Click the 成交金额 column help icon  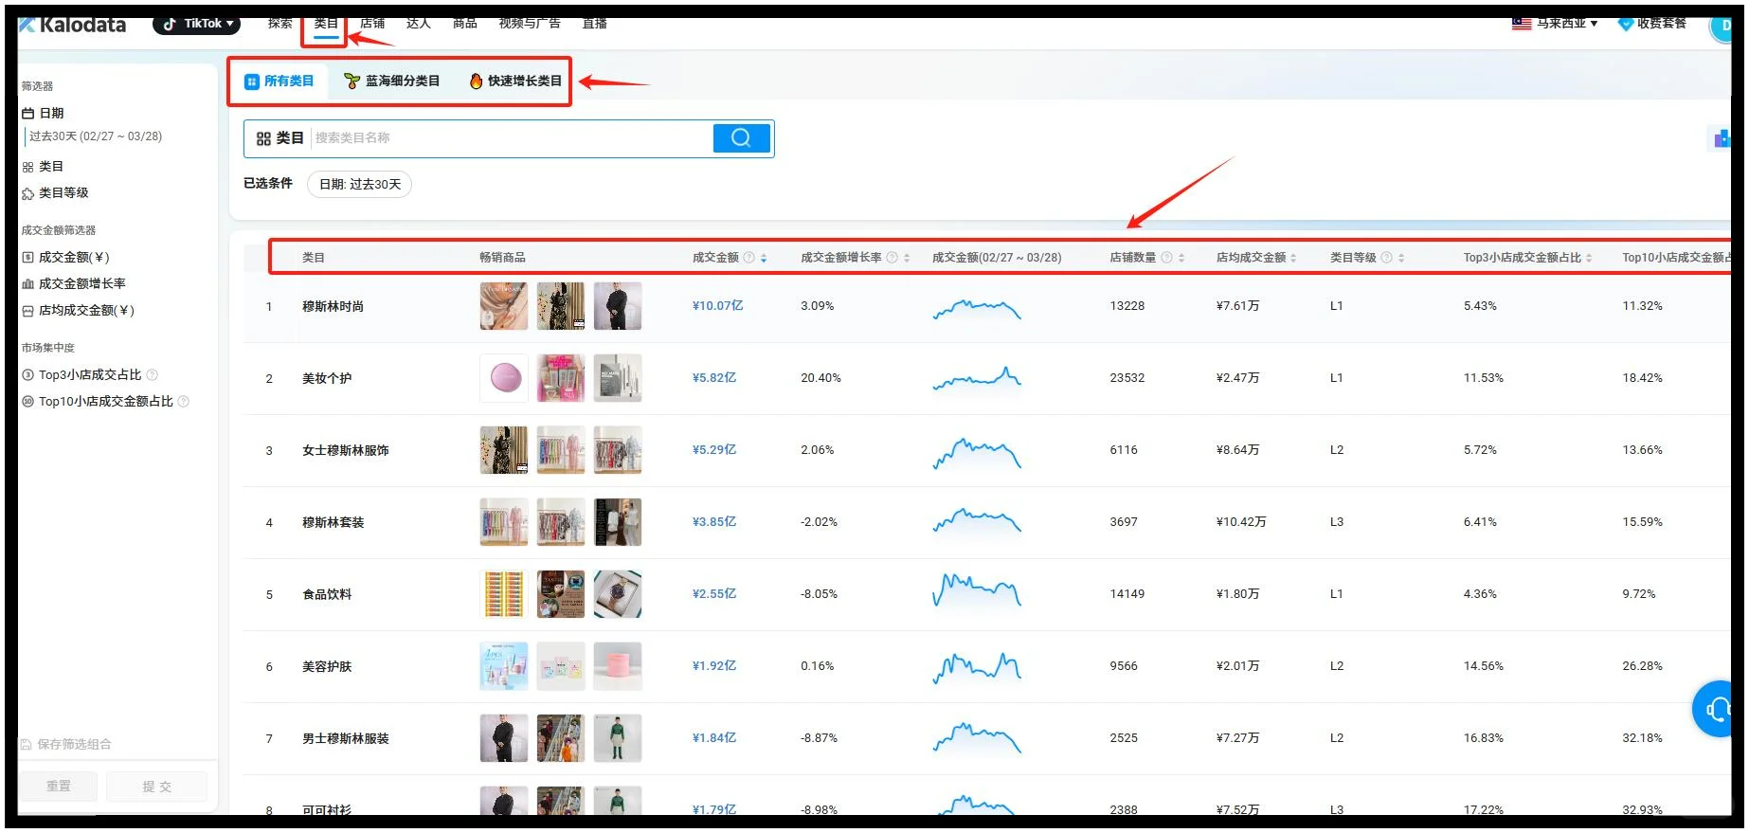pos(749,258)
